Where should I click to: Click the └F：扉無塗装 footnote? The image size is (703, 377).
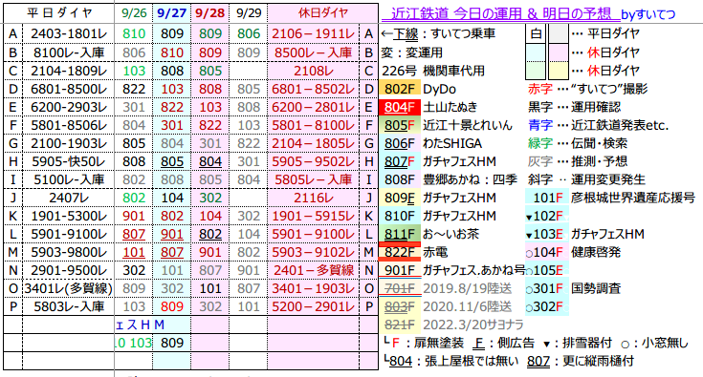coord(424,343)
